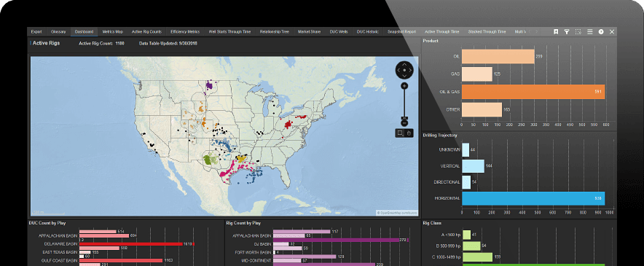Open the Metrics Map tab
644x266 pixels.
[112, 31]
